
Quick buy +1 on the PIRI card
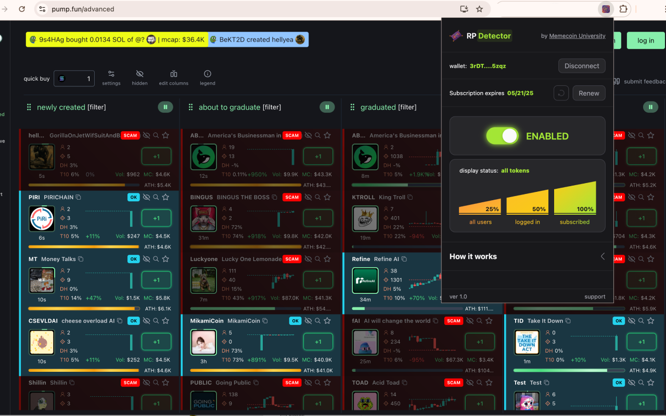point(156,218)
